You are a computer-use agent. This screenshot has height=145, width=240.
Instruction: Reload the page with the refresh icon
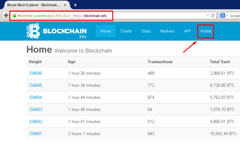tap(213, 15)
